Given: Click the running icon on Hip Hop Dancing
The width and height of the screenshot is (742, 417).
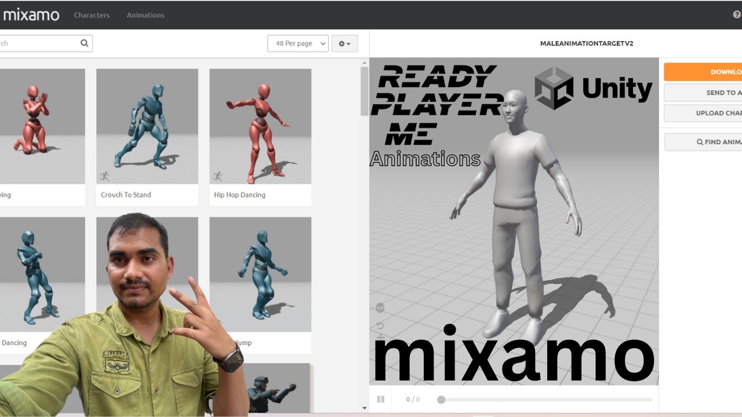Looking at the screenshot, I should [217, 176].
